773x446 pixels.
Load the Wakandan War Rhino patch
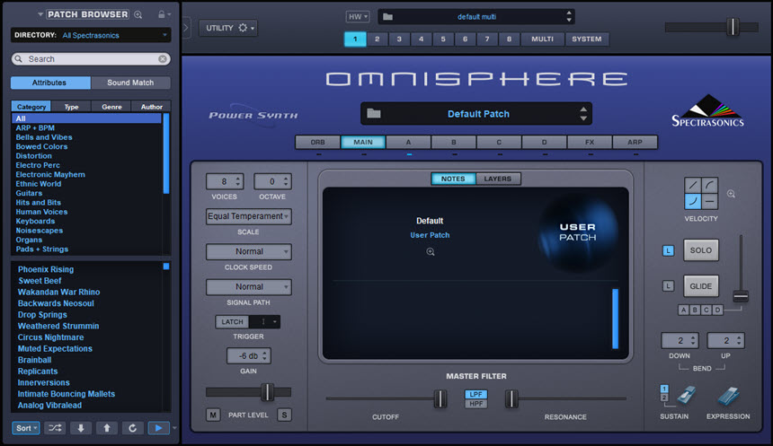pos(58,292)
